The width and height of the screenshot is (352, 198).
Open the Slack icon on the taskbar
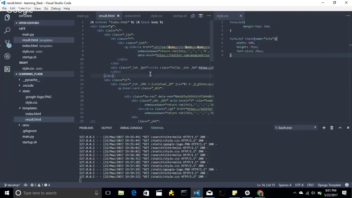pos(247,193)
